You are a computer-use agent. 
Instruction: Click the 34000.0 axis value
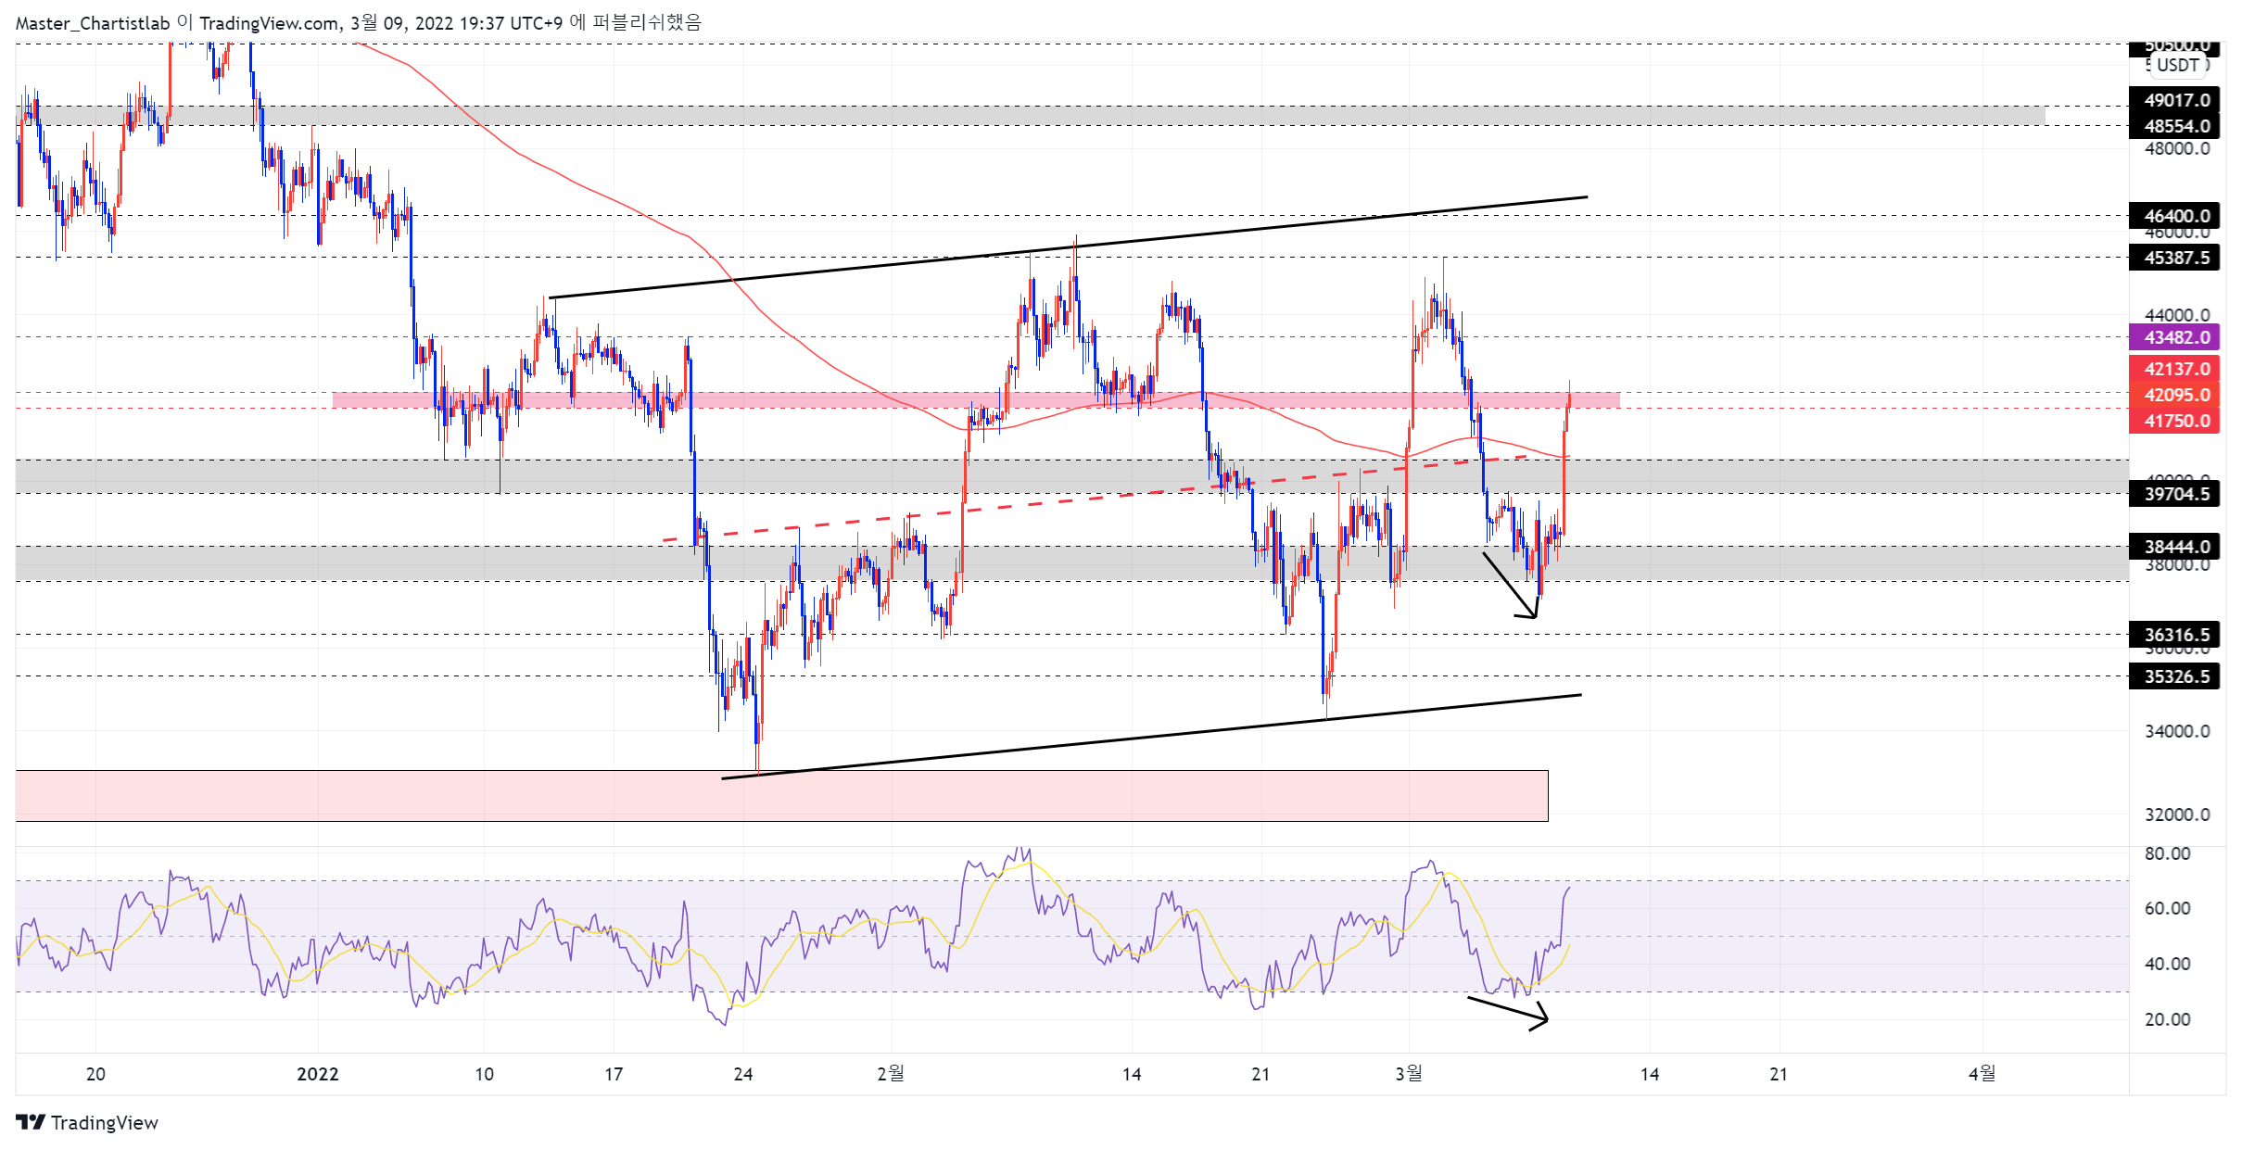pos(2177,731)
